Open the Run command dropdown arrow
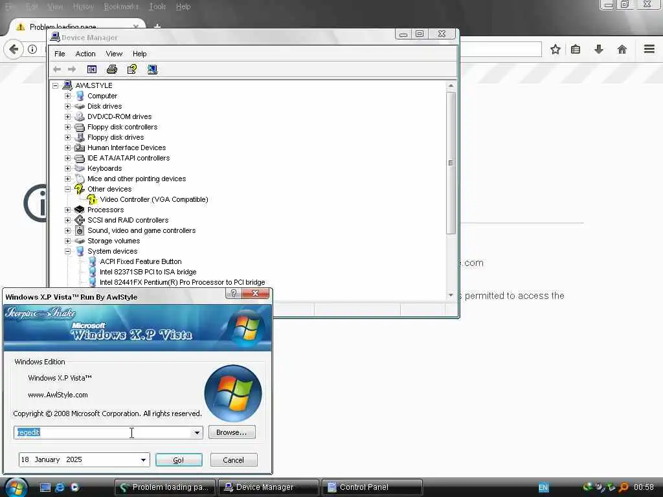This screenshot has height=497, width=663. tap(197, 432)
